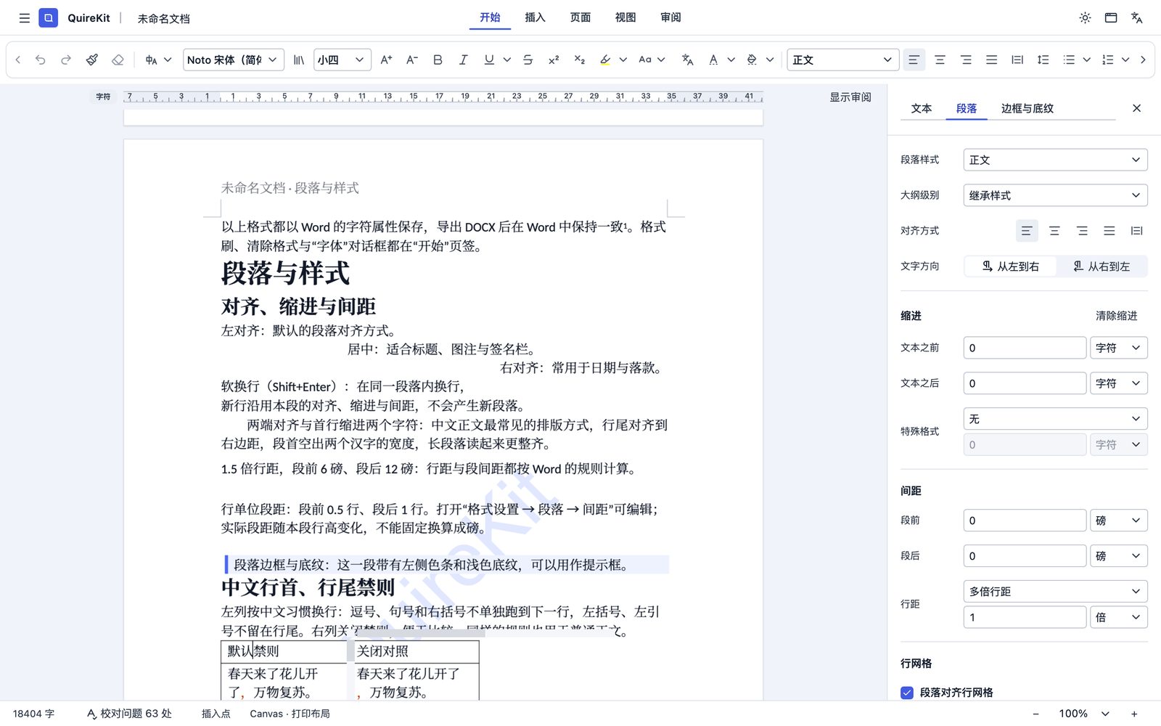Switch theme using the sun icon
This screenshot has width=1161, height=726.
(x=1085, y=18)
